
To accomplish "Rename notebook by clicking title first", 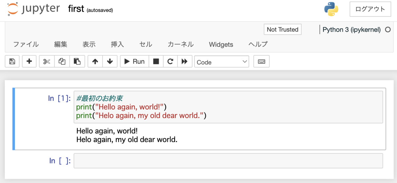I will pyautogui.click(x=76, y=9).
